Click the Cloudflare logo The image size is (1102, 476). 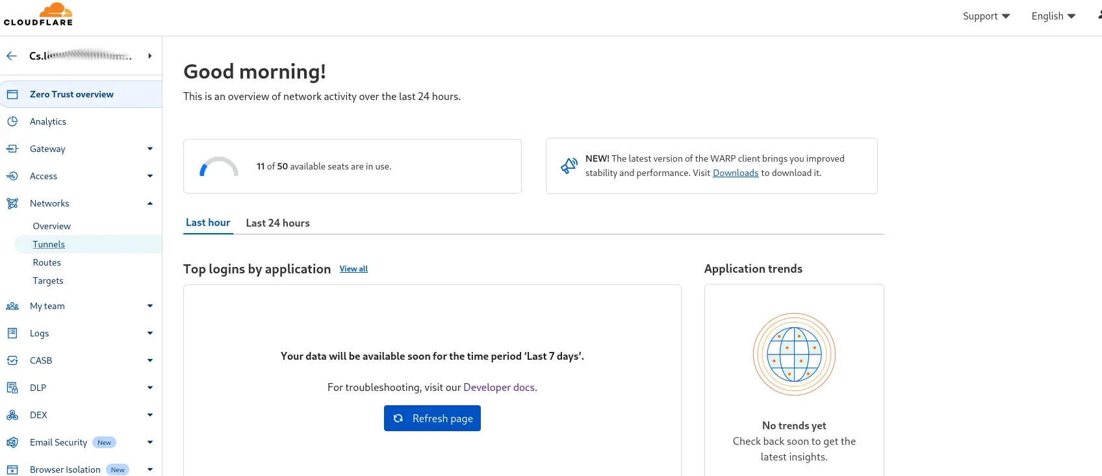[38, 14]
